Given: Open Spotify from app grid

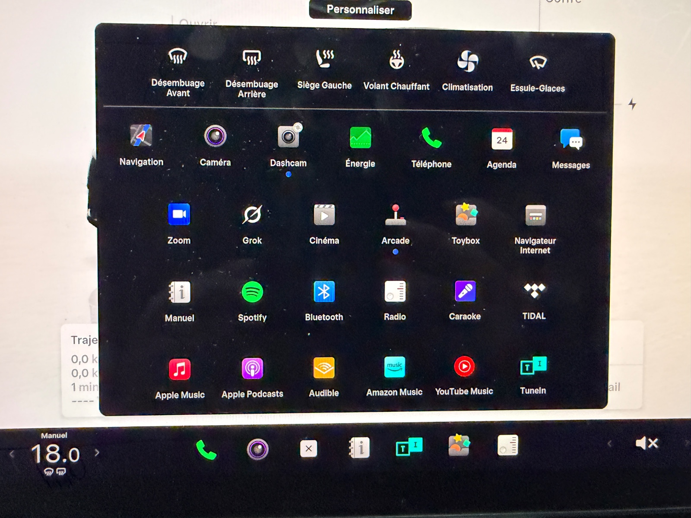Looking at the screenshot, I should click(252, 292).
